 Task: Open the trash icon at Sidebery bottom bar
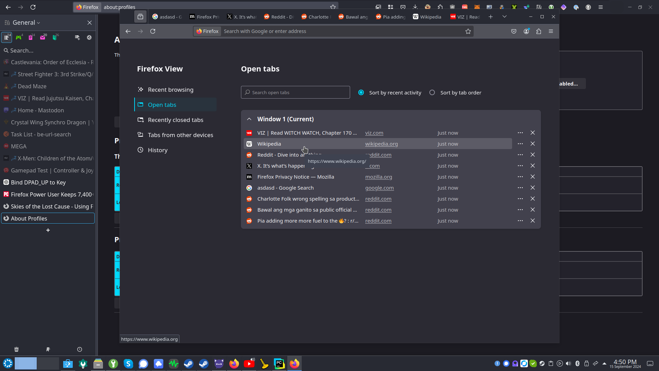pos(16,349)
